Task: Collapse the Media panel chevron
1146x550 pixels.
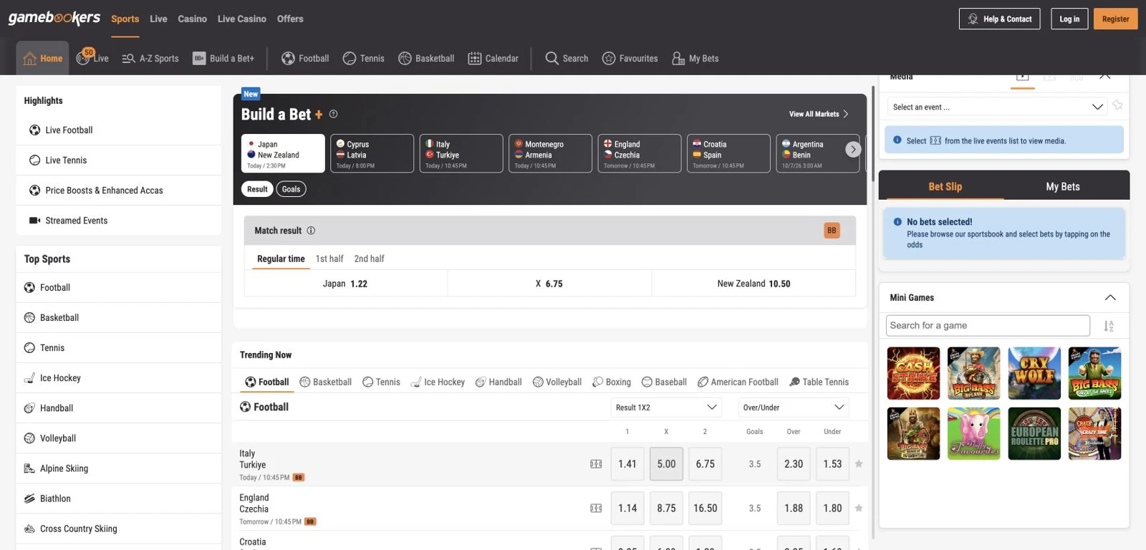Action: (1104, 77)
